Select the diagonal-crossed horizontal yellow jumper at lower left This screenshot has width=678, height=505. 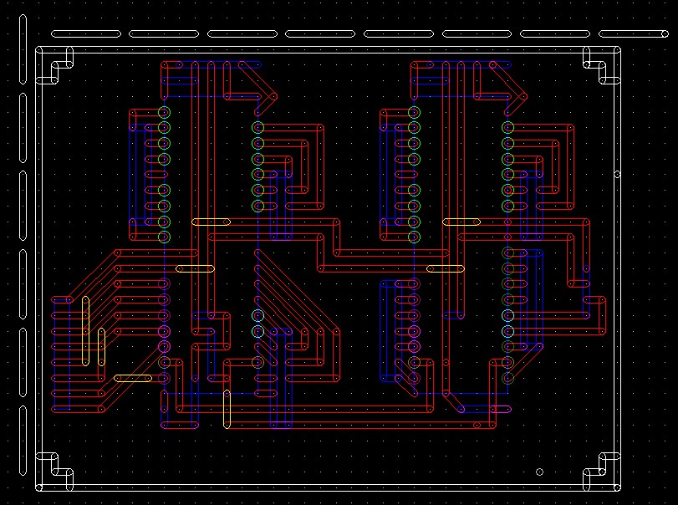pyautogui.click(x=133, y=378)
